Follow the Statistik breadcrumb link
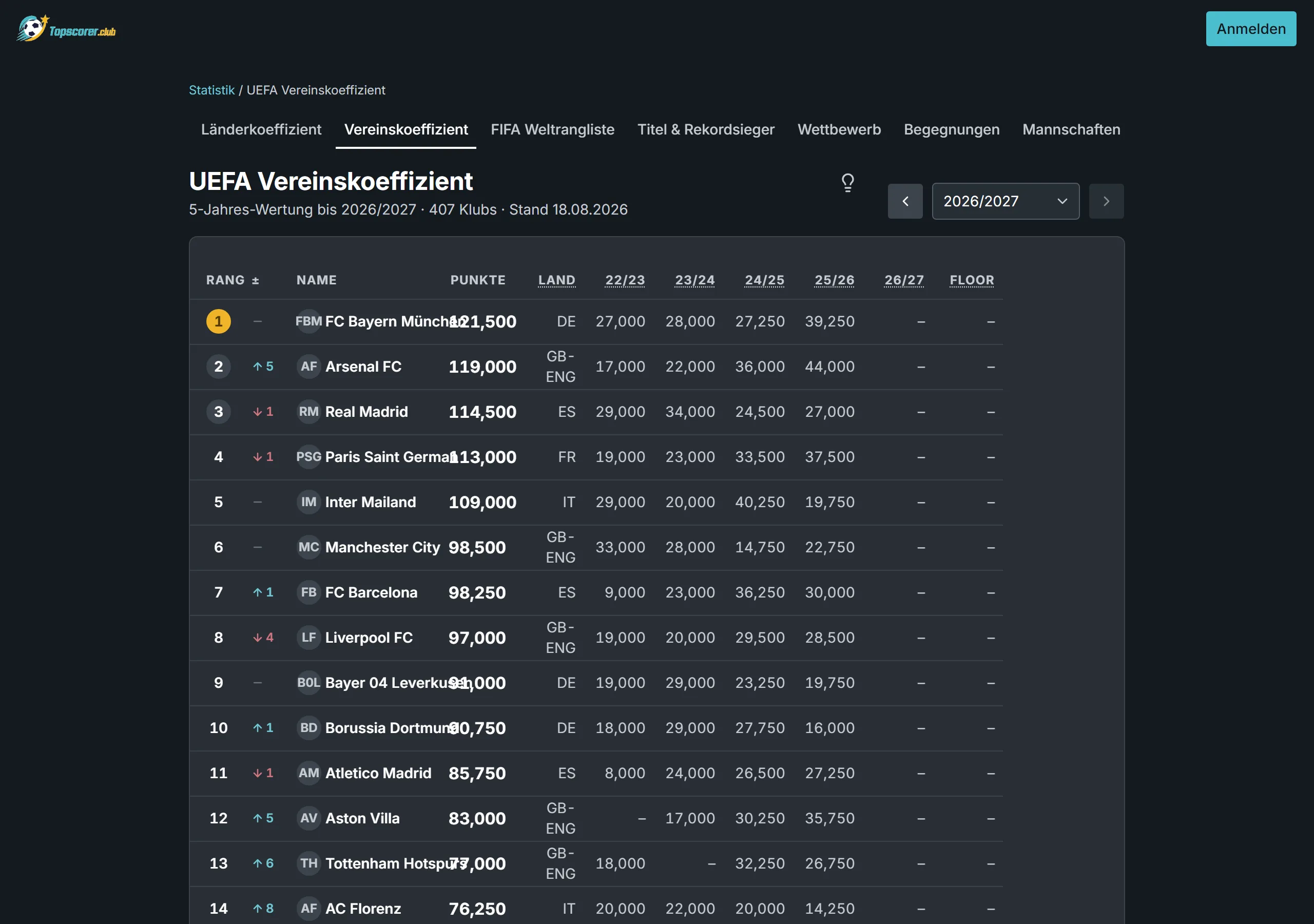Image resolution: width=1314 pixels, height=924 pixels. point(212,90)
